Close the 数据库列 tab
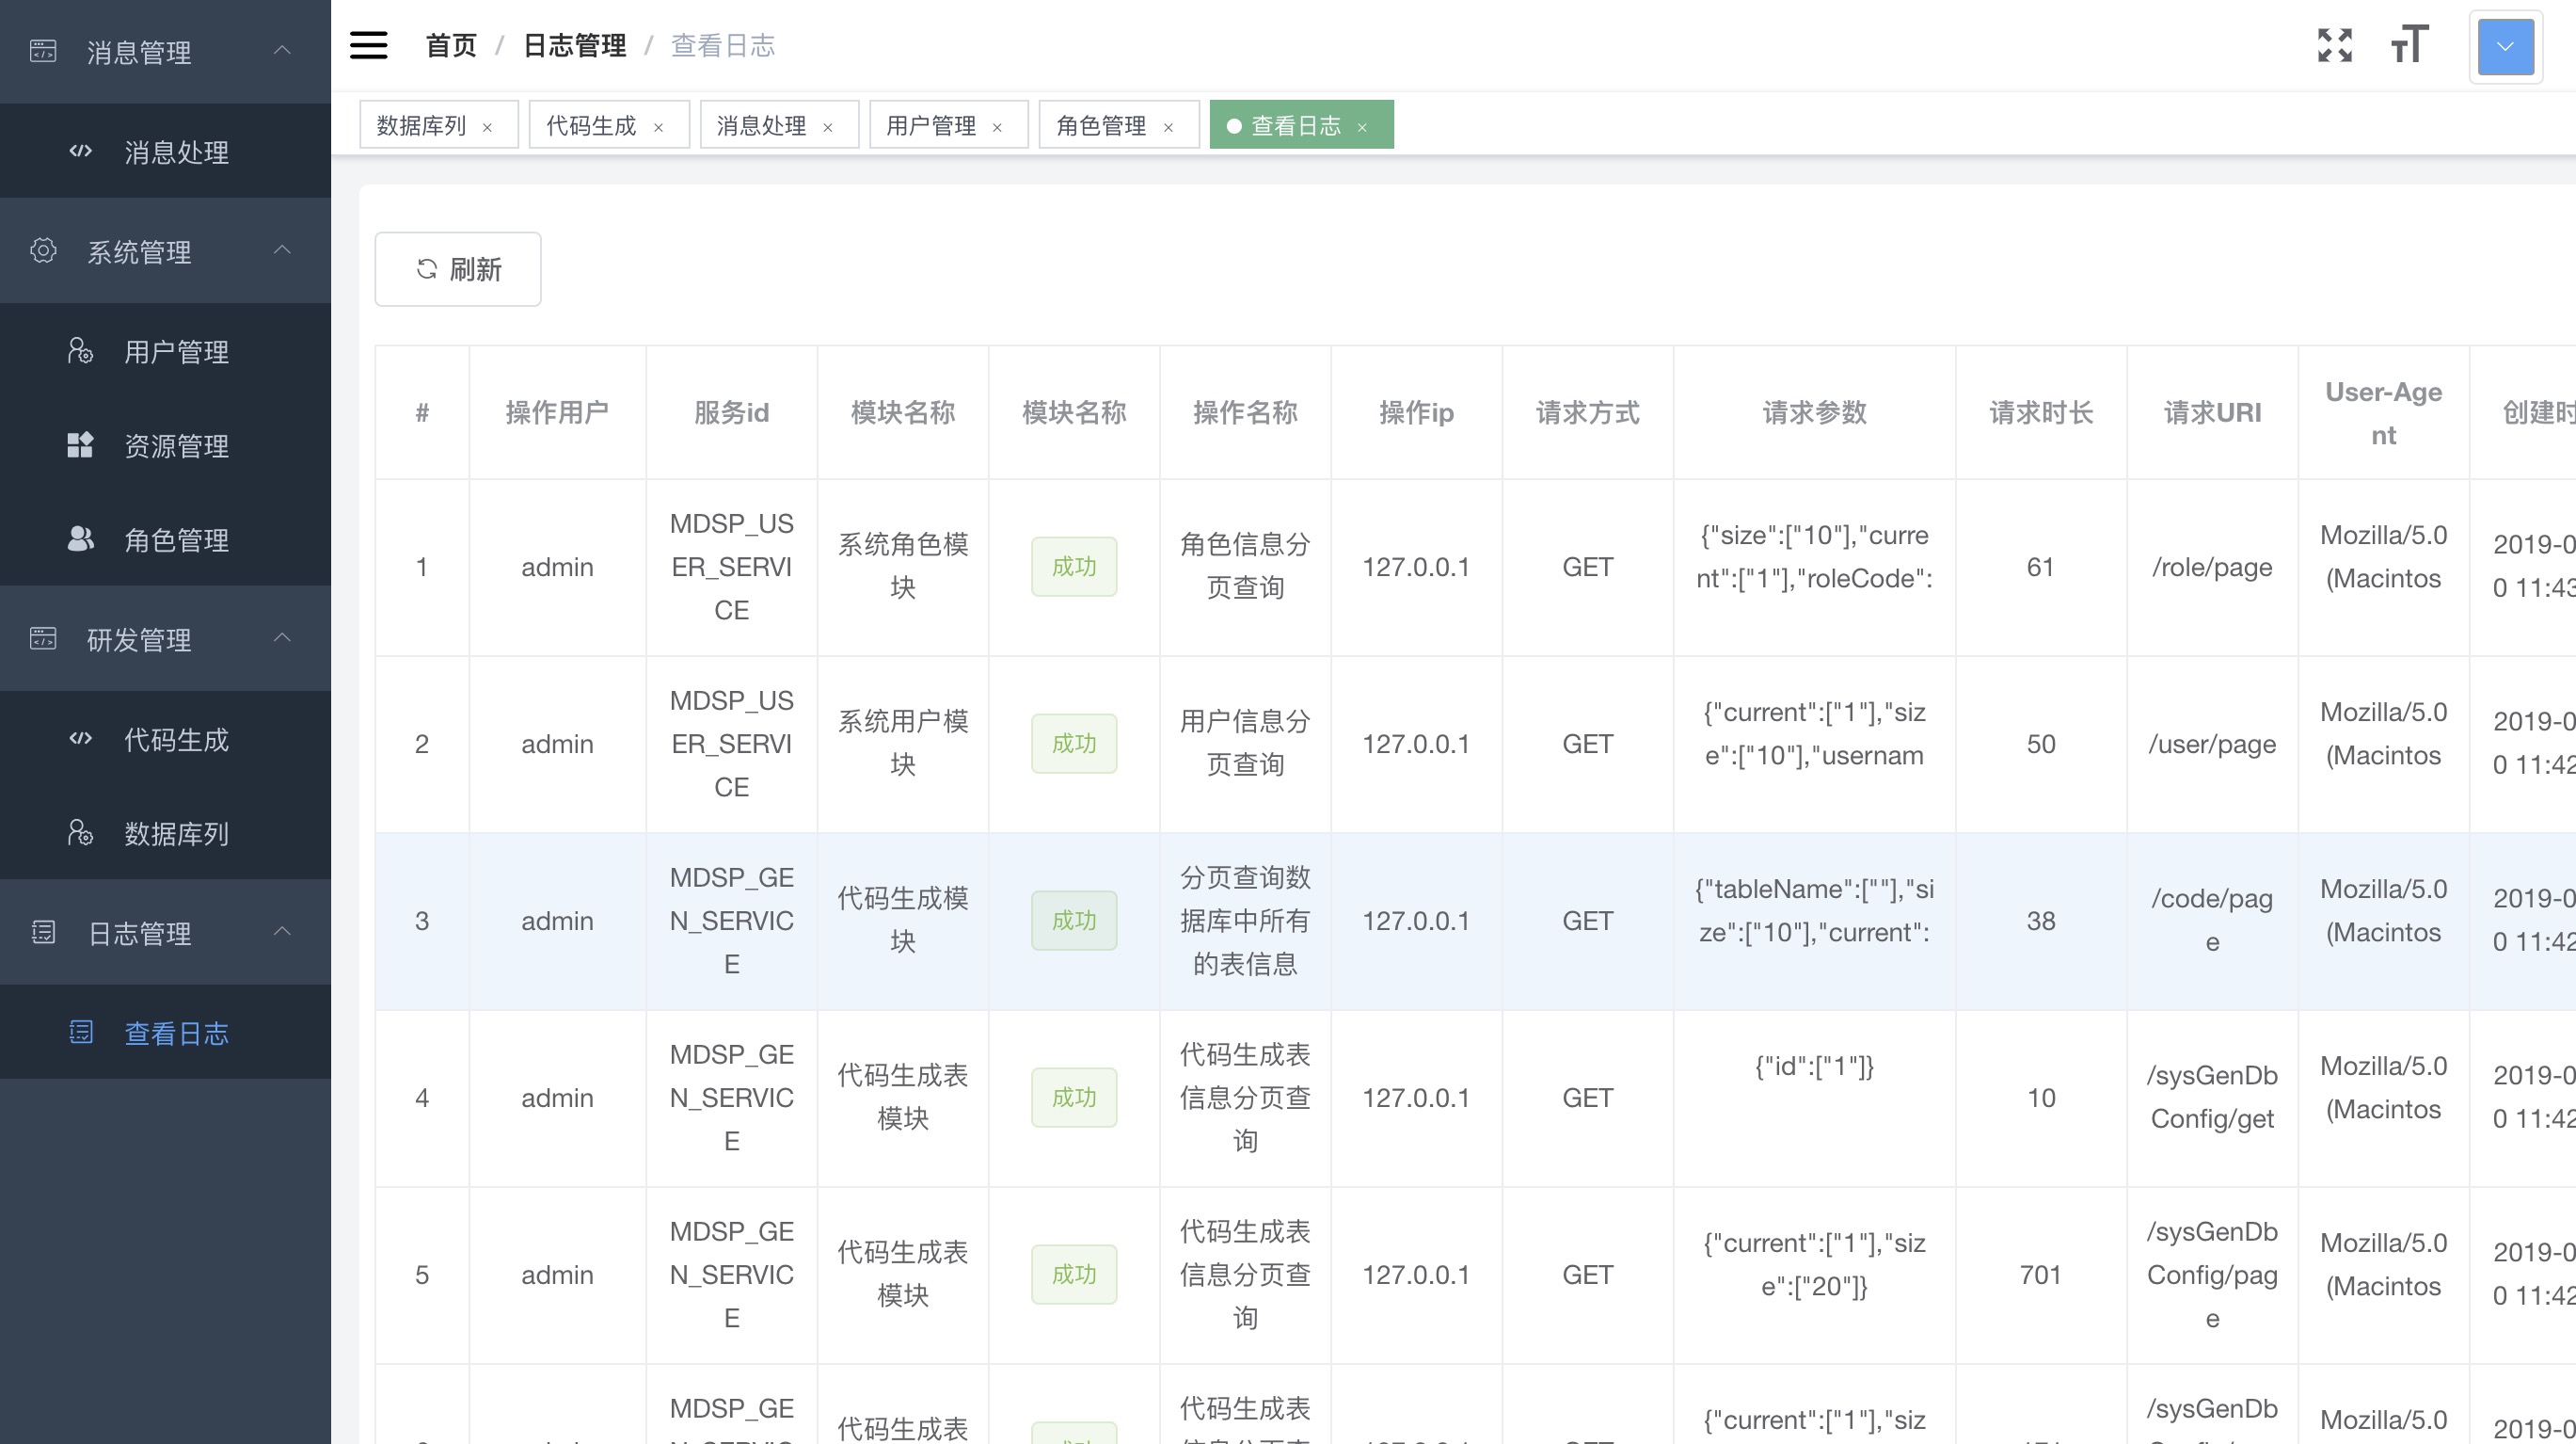Viewport: 2576px width, 1444px height. pyautogui.click(x=488, y=127)
